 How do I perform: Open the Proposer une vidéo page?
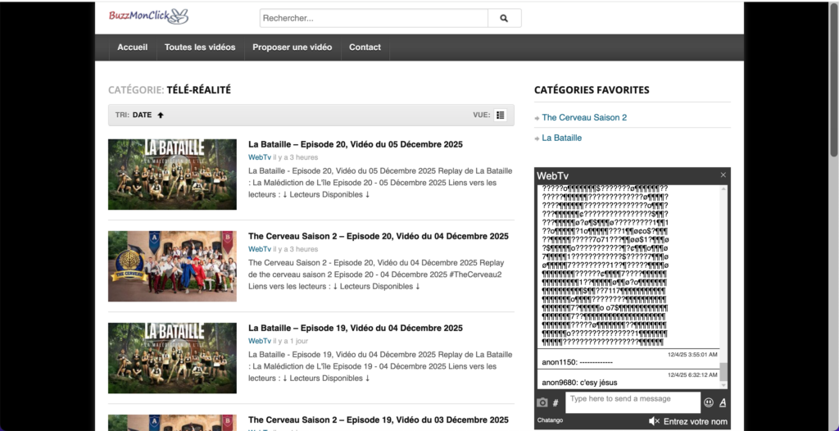tap(292, 48)
